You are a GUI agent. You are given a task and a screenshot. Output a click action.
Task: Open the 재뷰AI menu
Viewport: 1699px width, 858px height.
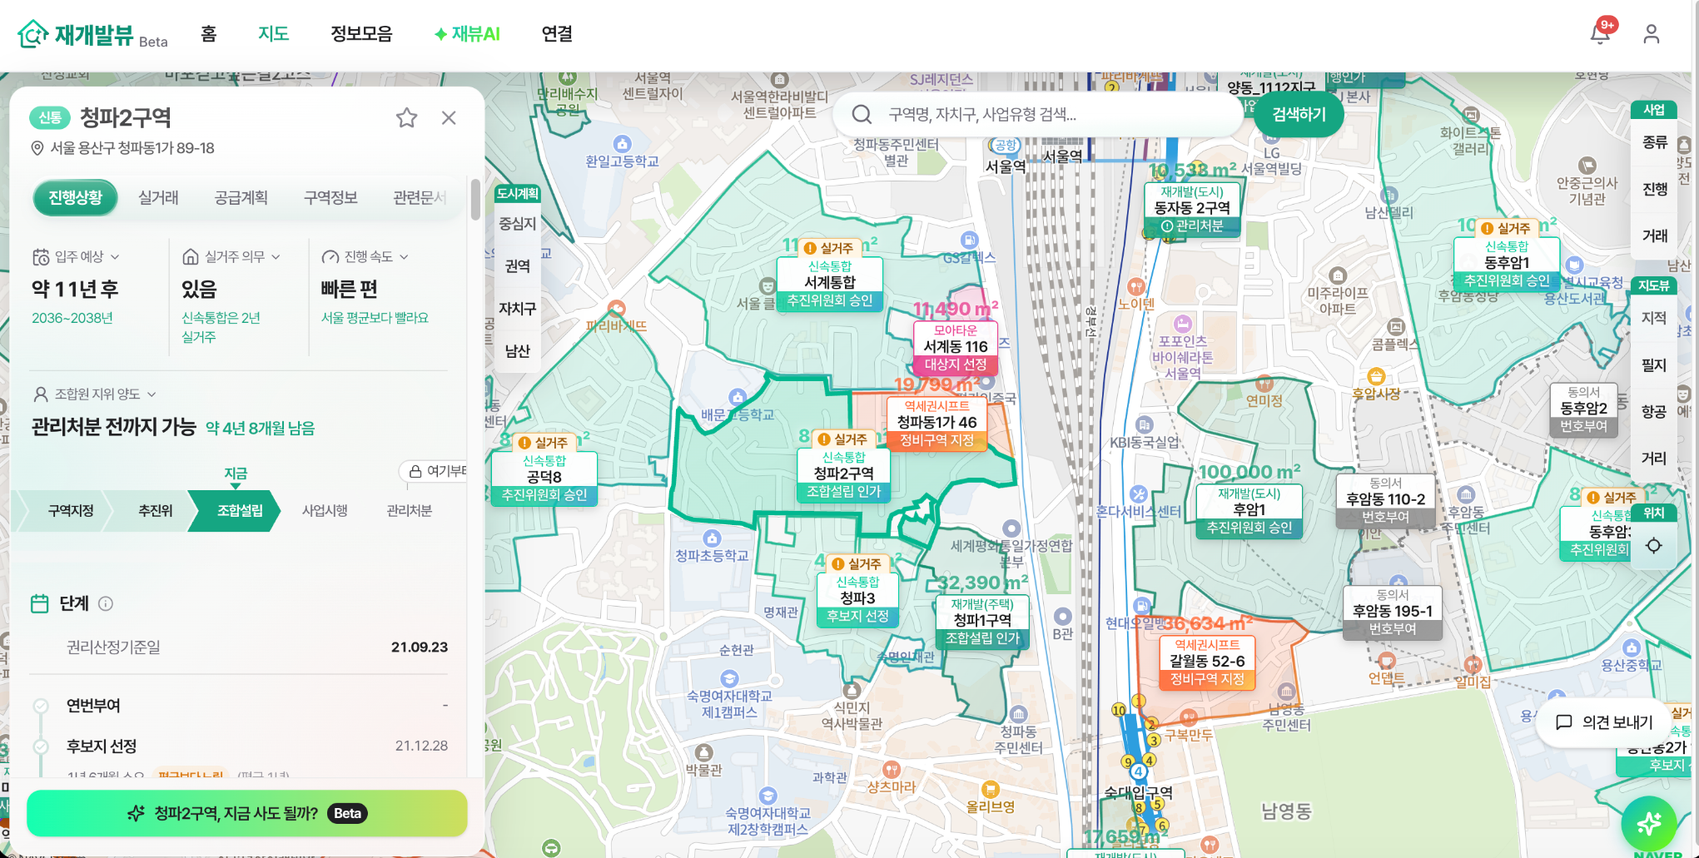click(x=467, y=34)
